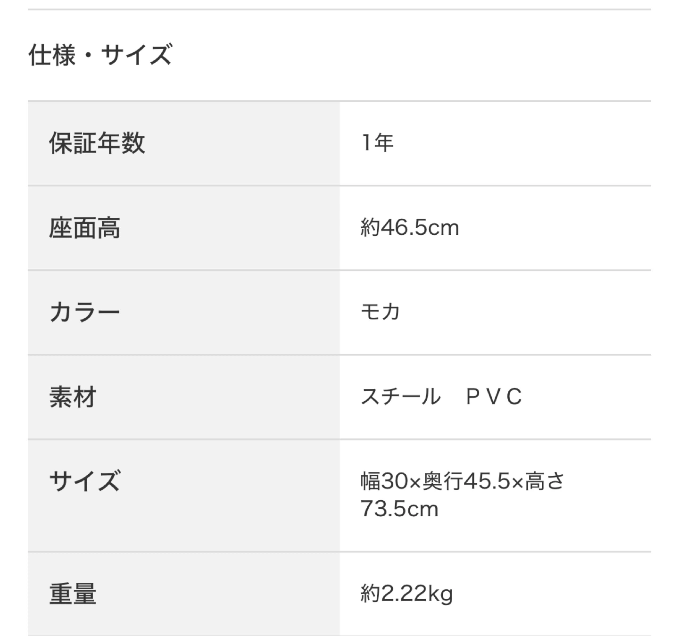679x636 pixels.
Task: Click the 約2.22kg weight value
Action: tap(406, 594)
